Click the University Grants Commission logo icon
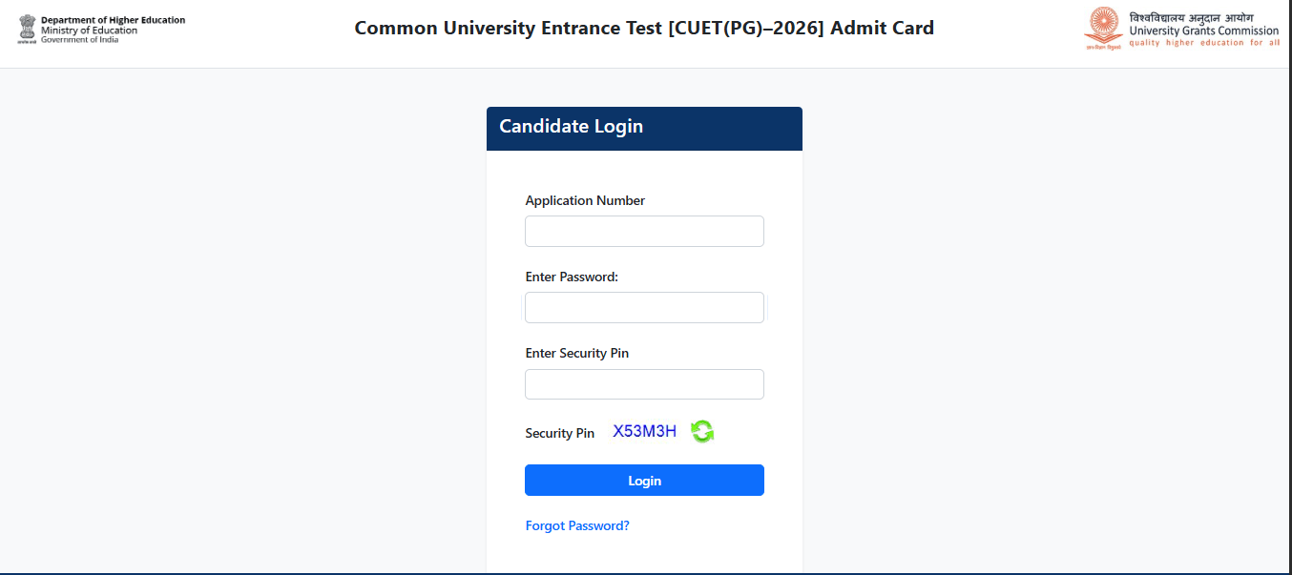The height and width of the screenshot is (575, 1292). click(1102, 28)
